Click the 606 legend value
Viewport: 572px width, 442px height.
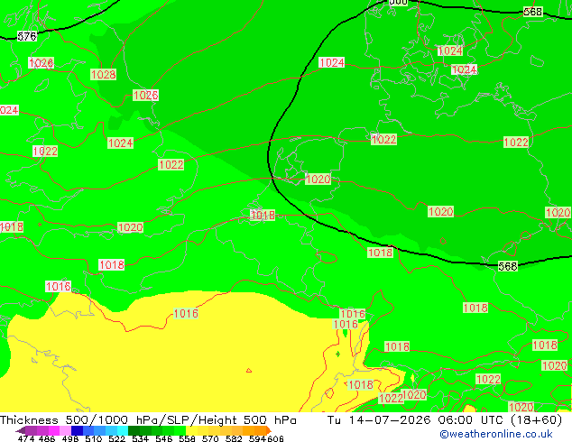point(275,438)
